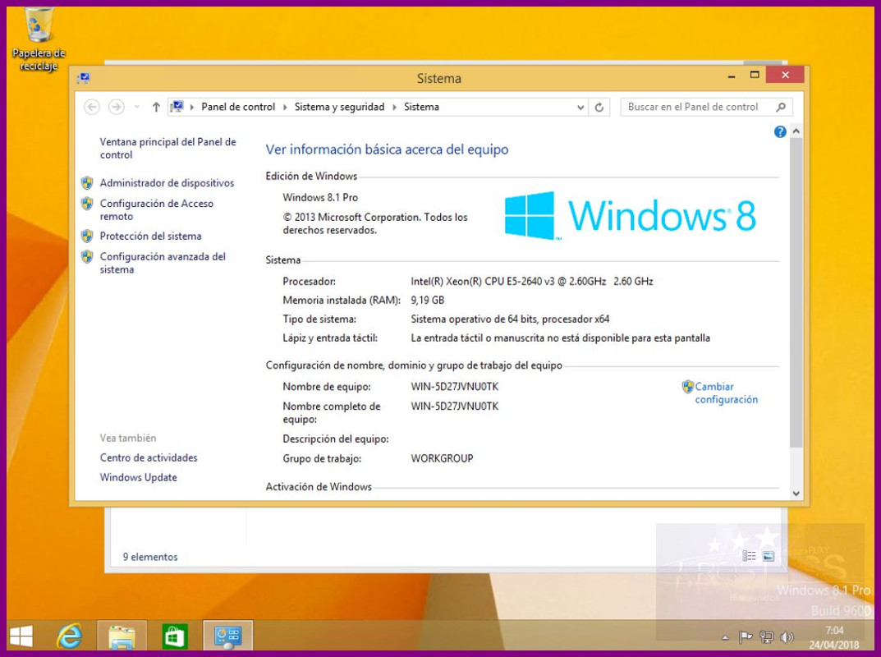The image size is (881, 657).
Task: Open Windows Store from taskbar
Action: pos(174,636)
